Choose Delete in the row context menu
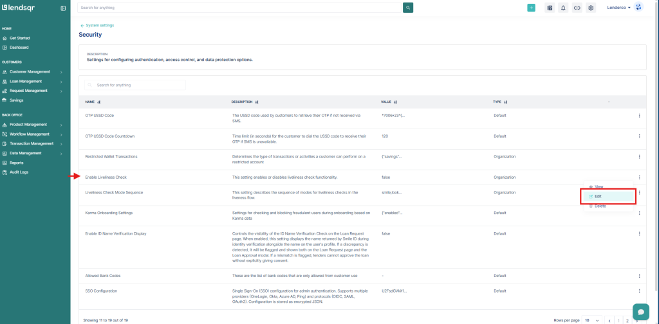 (x=599, y=206)
